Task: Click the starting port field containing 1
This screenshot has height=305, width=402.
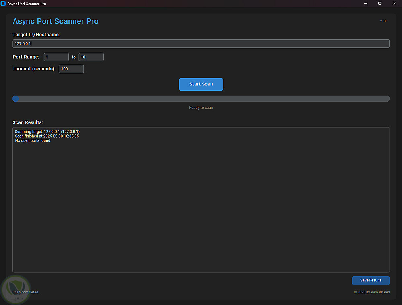Action: tap(56, 57)
